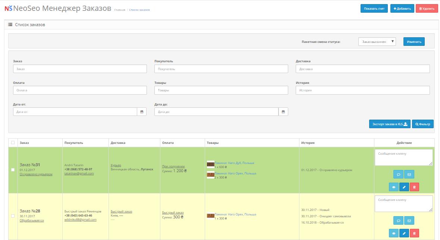Open Список заказов breadcrumb link

(x=139, y=10)
